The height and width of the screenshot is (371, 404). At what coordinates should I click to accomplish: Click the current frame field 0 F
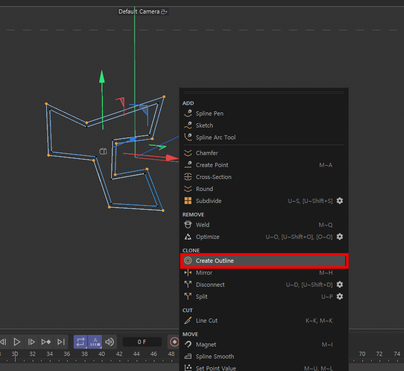pos(142,342)
